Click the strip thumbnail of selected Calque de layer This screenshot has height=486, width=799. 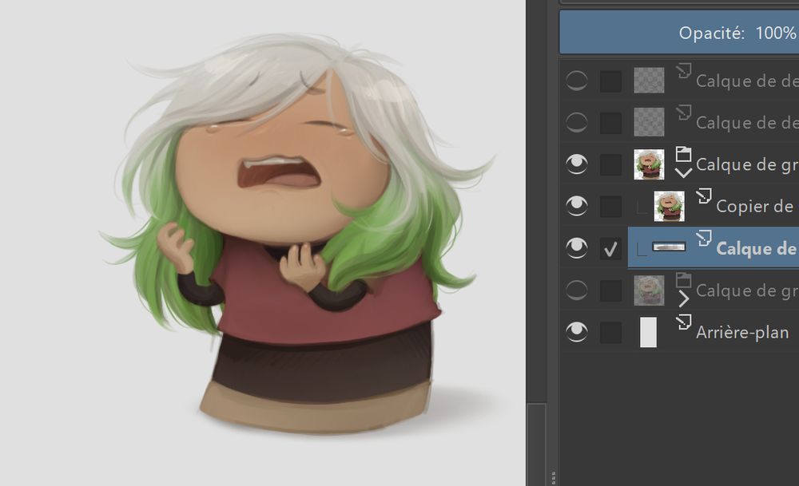point(669,247)
